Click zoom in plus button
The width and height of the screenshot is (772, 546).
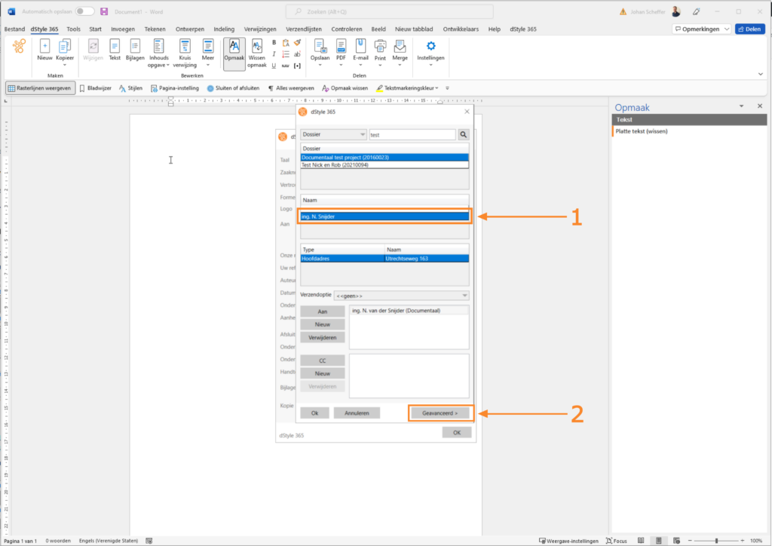coord(743,541)
